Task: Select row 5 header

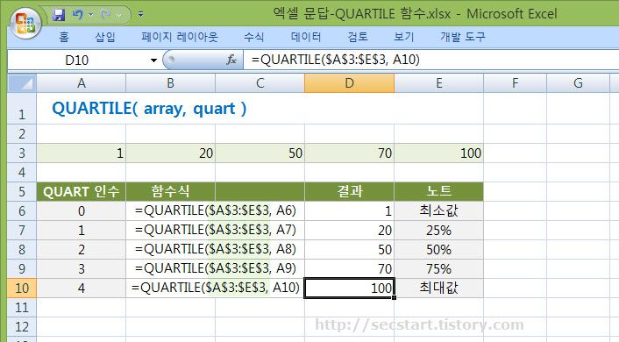Action: 22,191
